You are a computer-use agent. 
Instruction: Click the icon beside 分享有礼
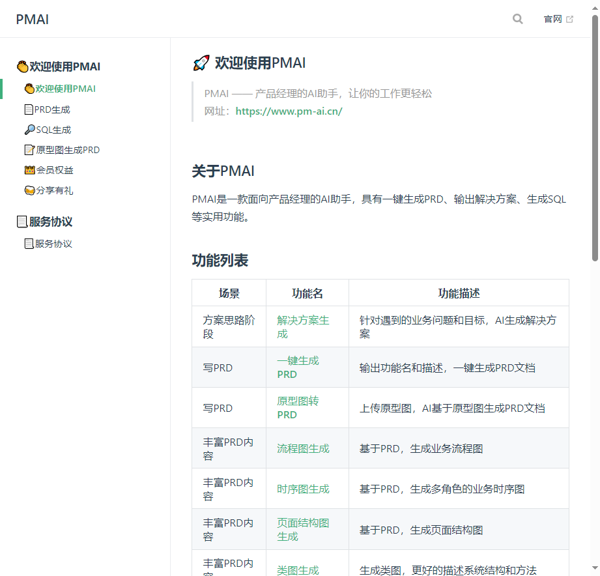click(29, 191)
